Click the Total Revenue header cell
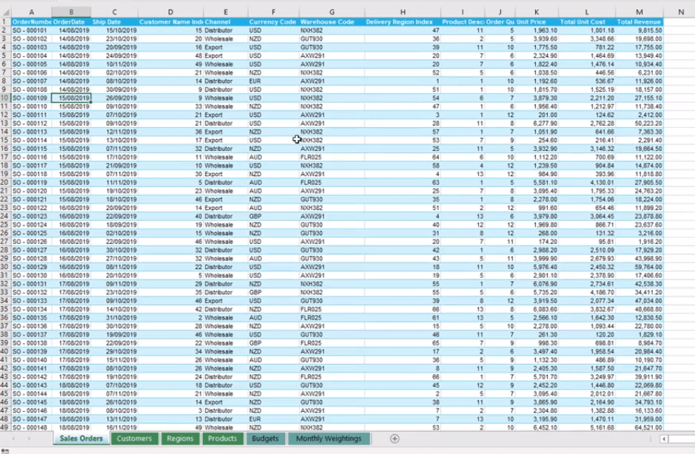 point(639,21)
